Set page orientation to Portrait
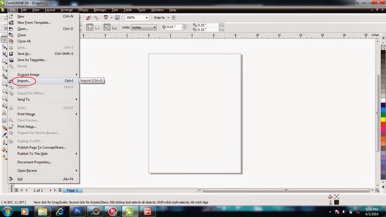Viewport: 386px width, 217px height. click(x=90, y=27)
